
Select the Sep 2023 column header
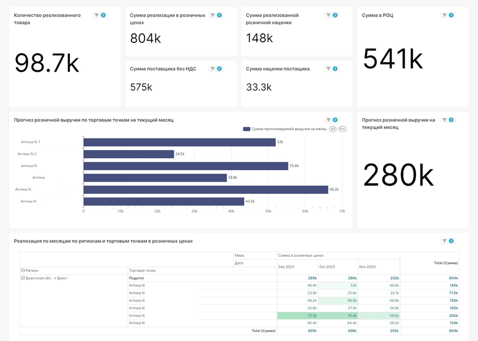pos(286,266)
